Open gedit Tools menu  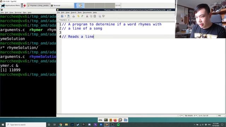click(x=79, y=13)
